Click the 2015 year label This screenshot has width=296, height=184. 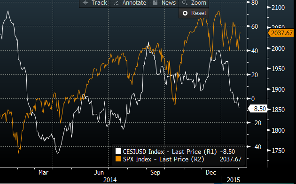[x=234, y=180]
